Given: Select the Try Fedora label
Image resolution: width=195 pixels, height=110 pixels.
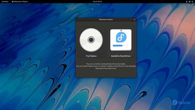Looking at the screenshot, I should 91,56.
